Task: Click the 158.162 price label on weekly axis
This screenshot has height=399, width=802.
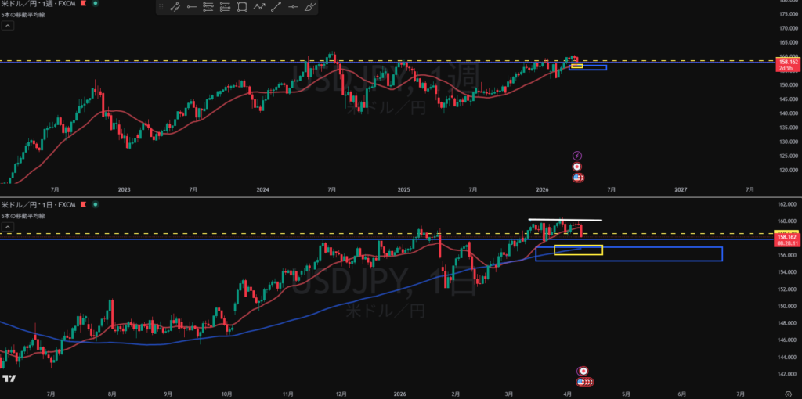Action: click(786, 60)
